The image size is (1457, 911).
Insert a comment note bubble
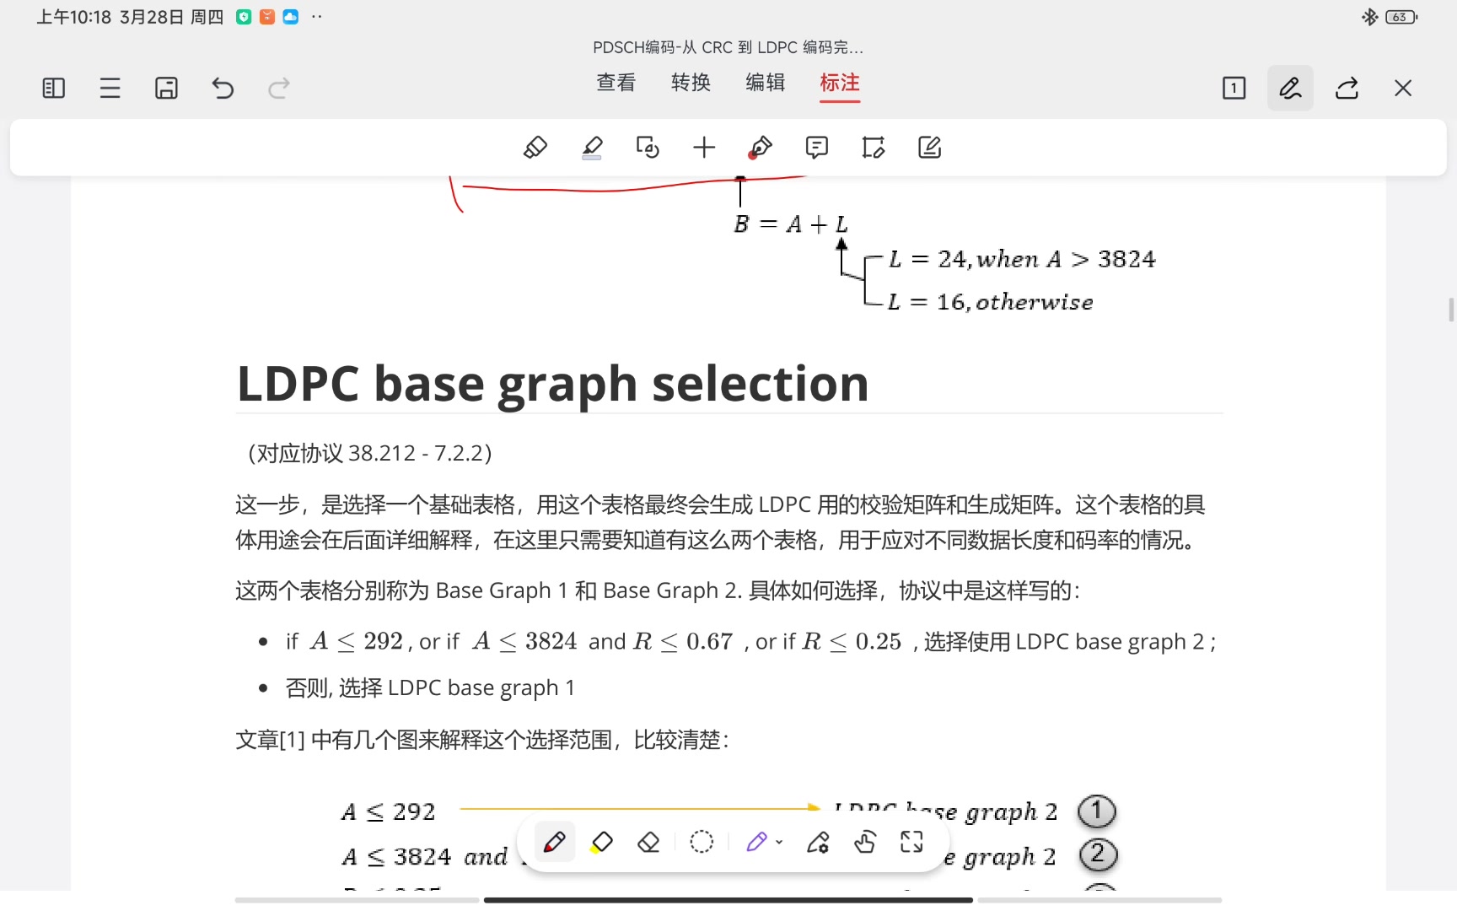coord(816,148)
